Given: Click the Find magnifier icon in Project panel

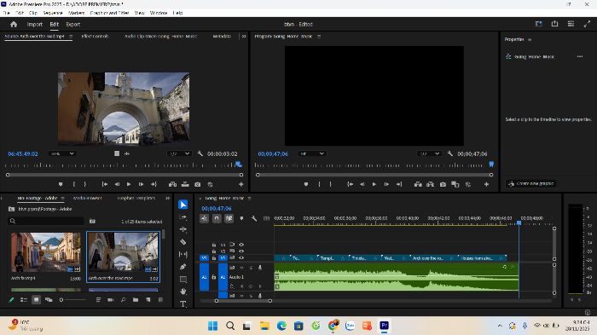Looking at the screenshot, I should (x=123, y=300).
